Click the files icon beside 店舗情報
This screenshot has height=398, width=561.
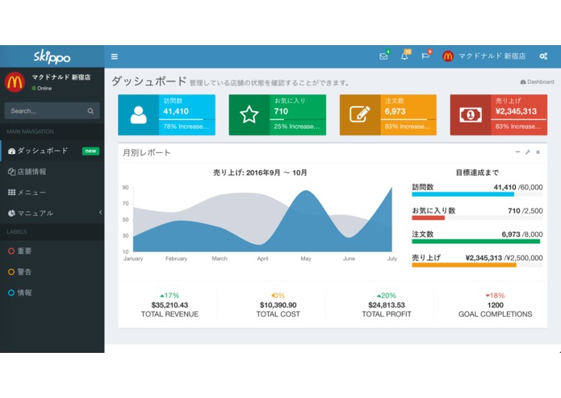[12, 172]
